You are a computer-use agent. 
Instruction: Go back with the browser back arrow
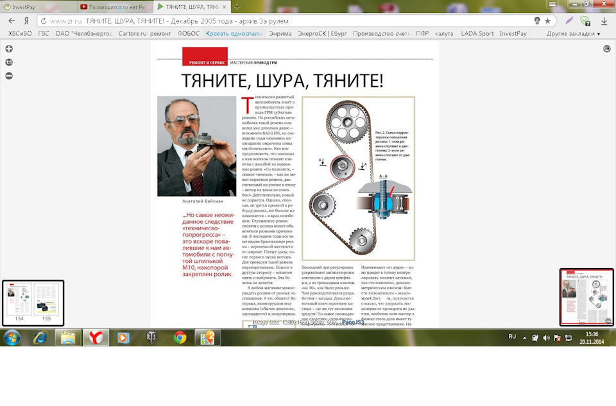point(11,21)
